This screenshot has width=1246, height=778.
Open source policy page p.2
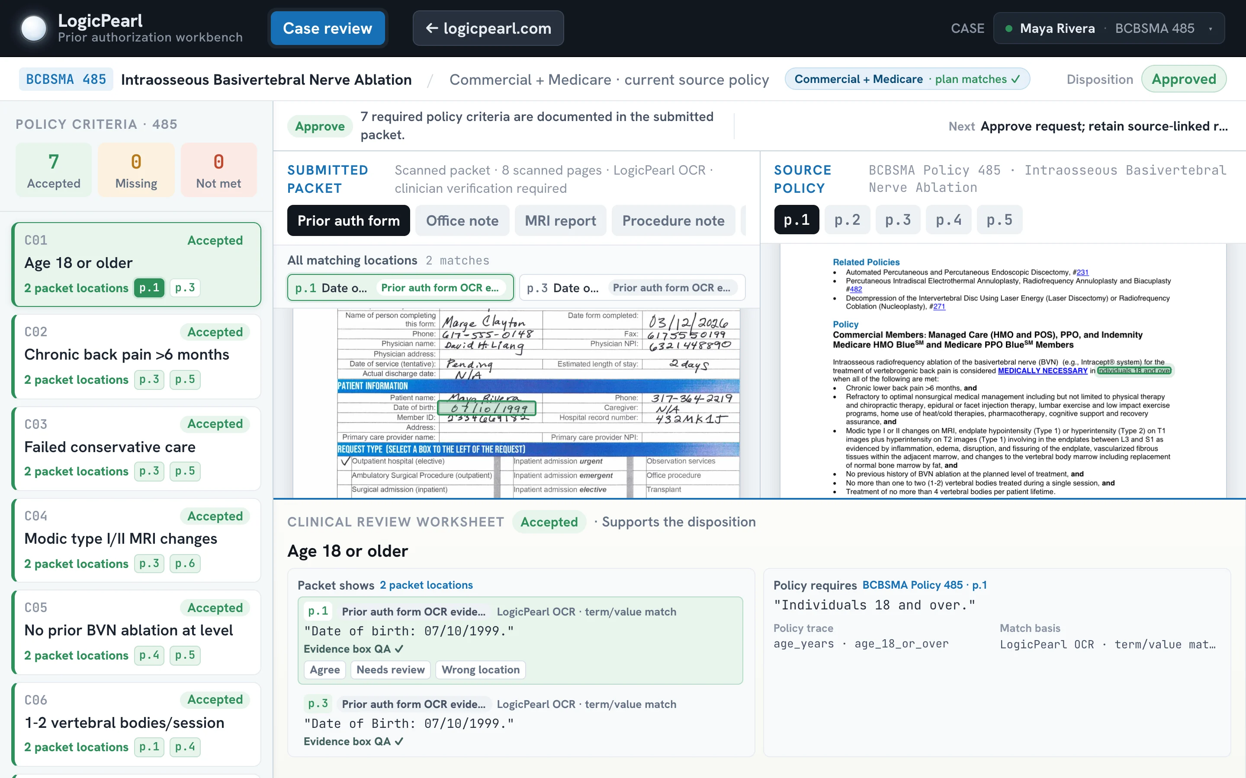[847, 220]
